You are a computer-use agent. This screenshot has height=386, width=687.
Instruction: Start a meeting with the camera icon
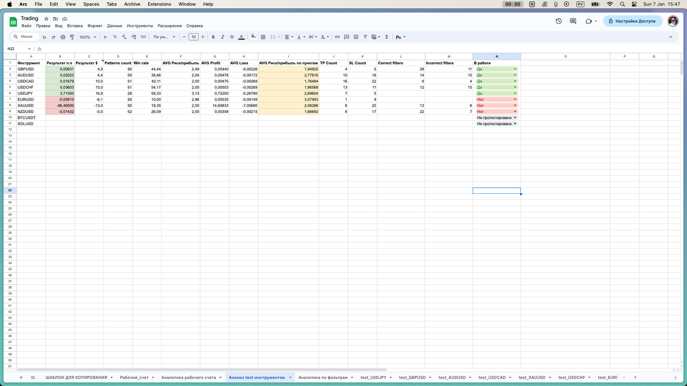click(588, 21)
